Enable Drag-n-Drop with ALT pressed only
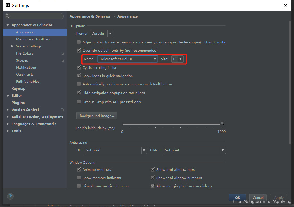Viewport: 294px width, 207px height. tap(79, 102)
